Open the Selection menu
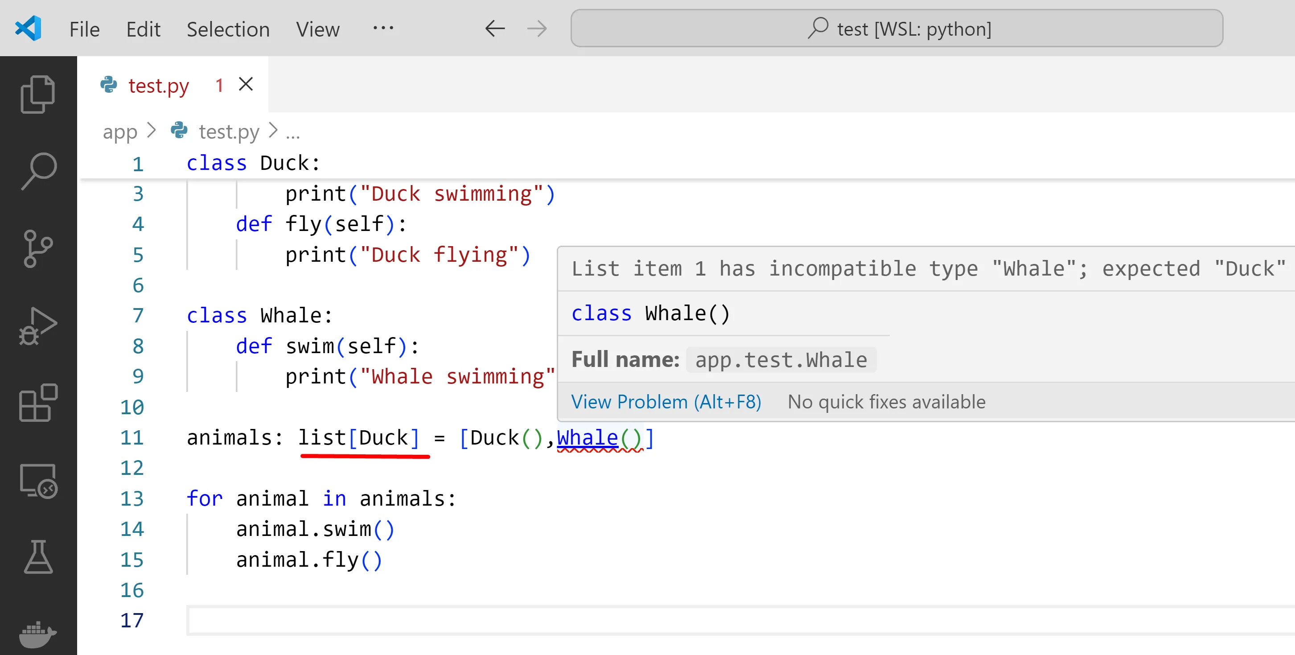The width and height of the screenshot is (1295, 655). tap(228, 29)
